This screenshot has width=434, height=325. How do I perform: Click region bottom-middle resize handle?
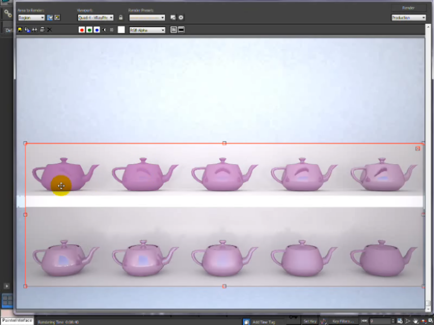point(224,287)
